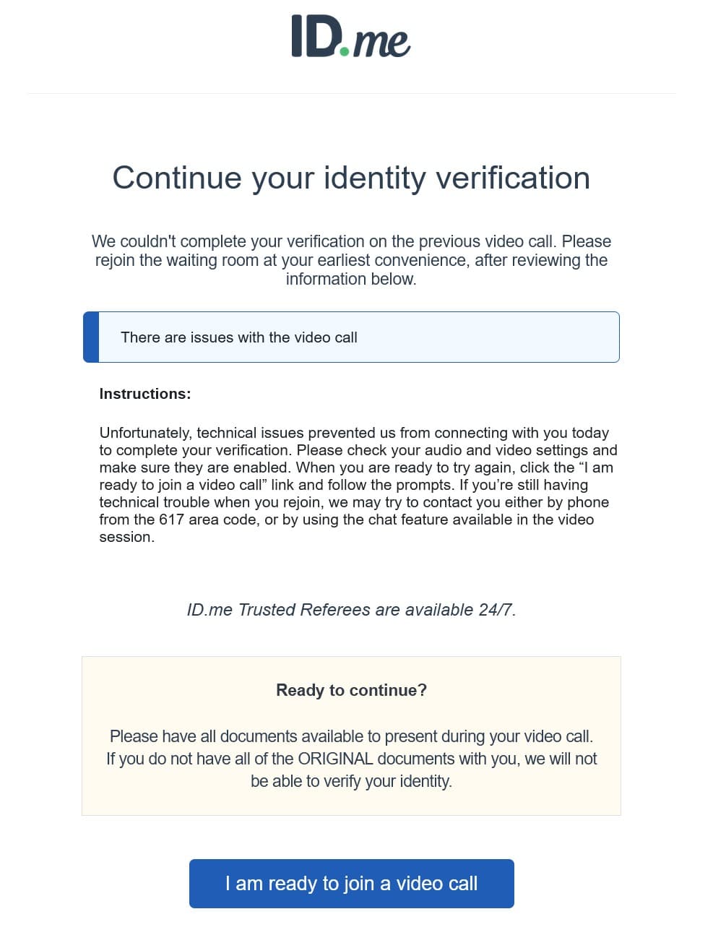Click the "24/7" availability text

496,610
